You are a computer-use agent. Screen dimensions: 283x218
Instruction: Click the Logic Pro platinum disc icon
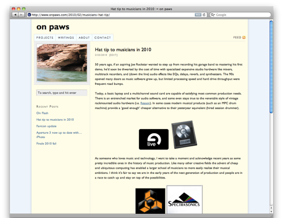coord(184,134)
